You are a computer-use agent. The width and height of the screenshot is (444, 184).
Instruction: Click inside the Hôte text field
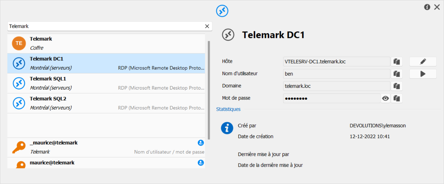(336, 62)
